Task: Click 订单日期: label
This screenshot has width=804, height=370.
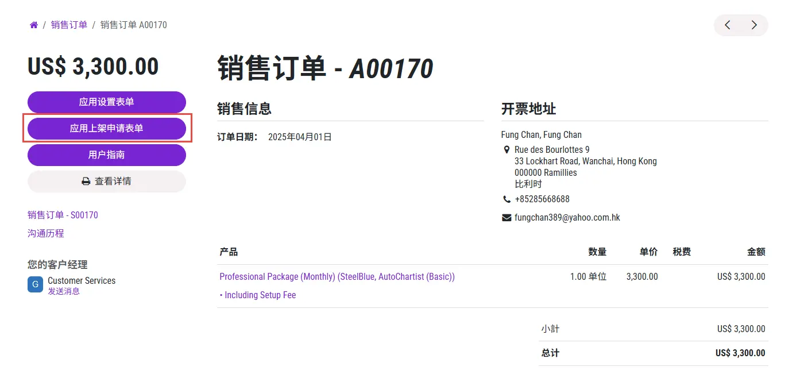Action: [x=237, y=137]
